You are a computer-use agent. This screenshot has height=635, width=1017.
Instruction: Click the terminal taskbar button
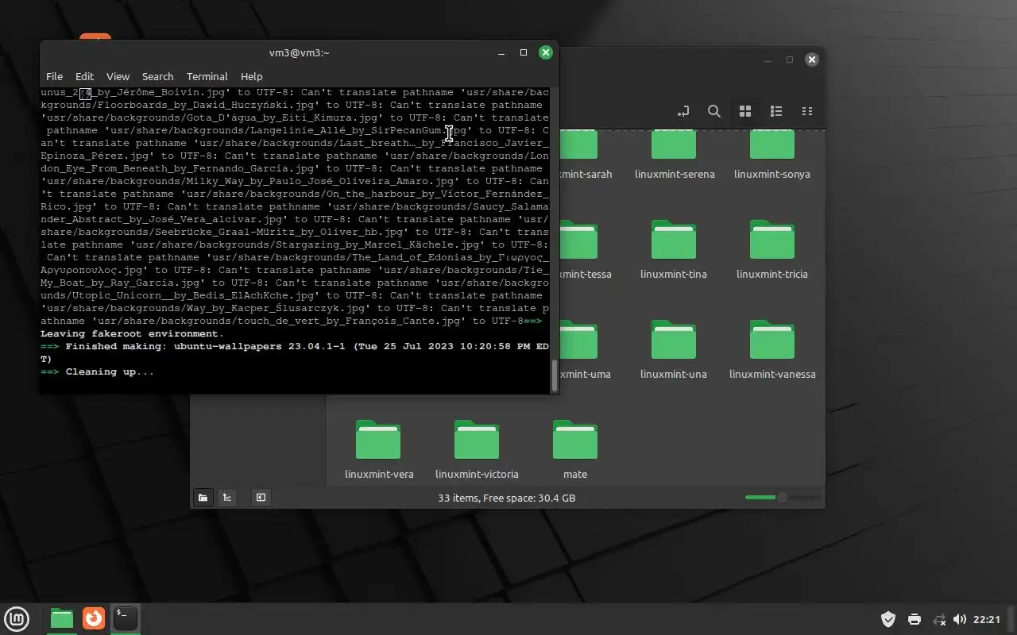(x=126, y=618)
